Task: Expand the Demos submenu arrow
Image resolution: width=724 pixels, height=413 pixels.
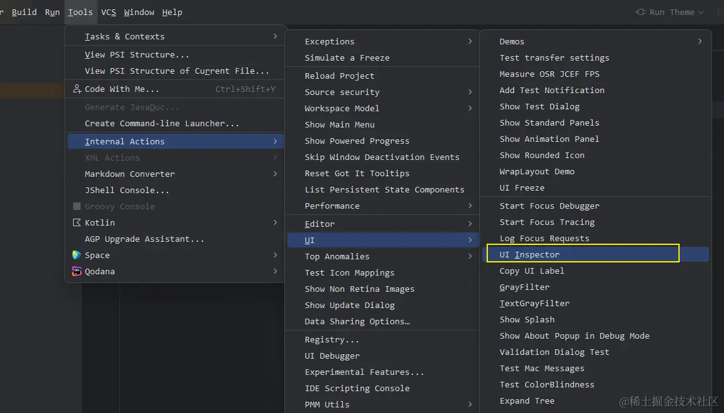Action: 700,41
